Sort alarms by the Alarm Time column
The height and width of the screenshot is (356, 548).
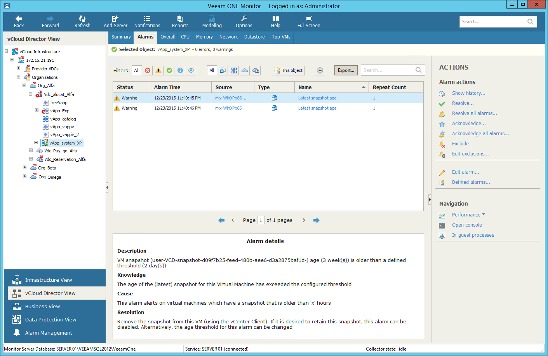pyautogui.click(x=181, y=87)
